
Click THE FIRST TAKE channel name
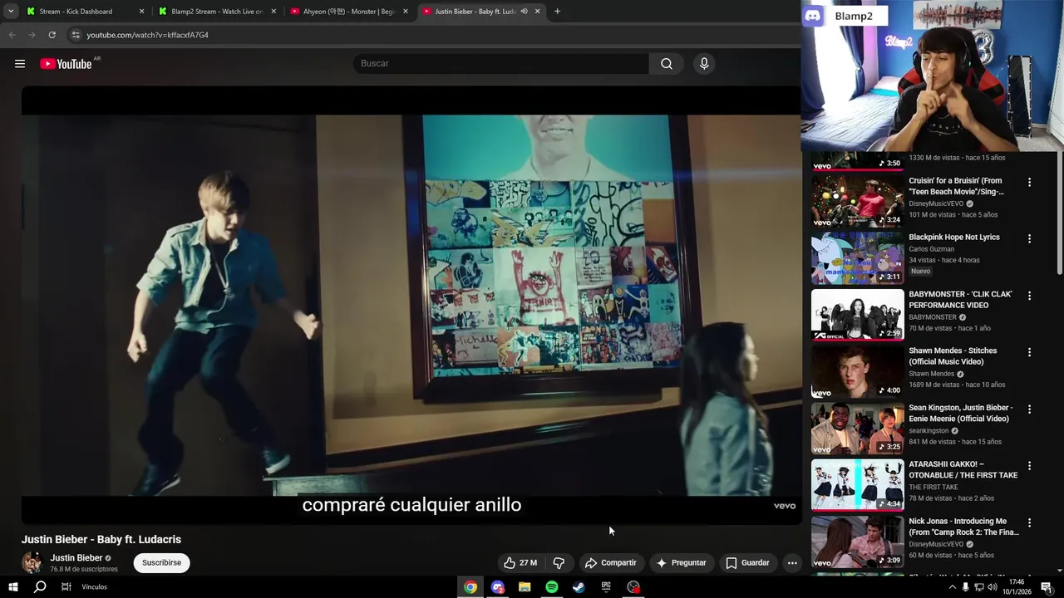click(x=933, y=488)
